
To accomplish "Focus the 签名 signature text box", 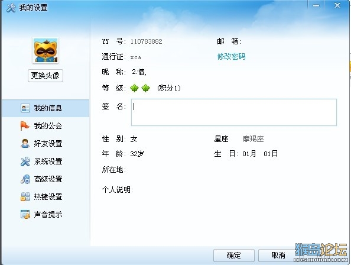I will (234, 112).
